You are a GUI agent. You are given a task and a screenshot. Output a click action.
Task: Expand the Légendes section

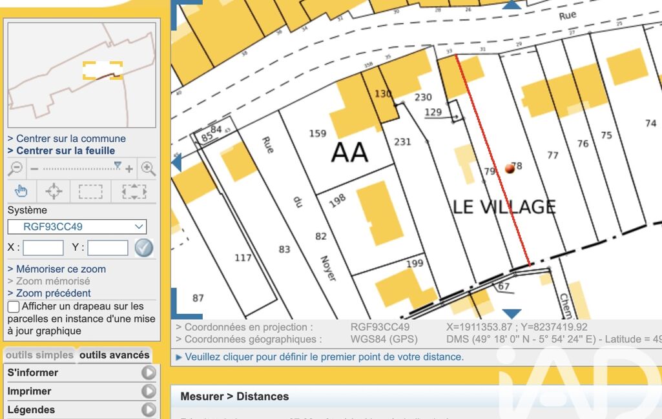point(149,410)
